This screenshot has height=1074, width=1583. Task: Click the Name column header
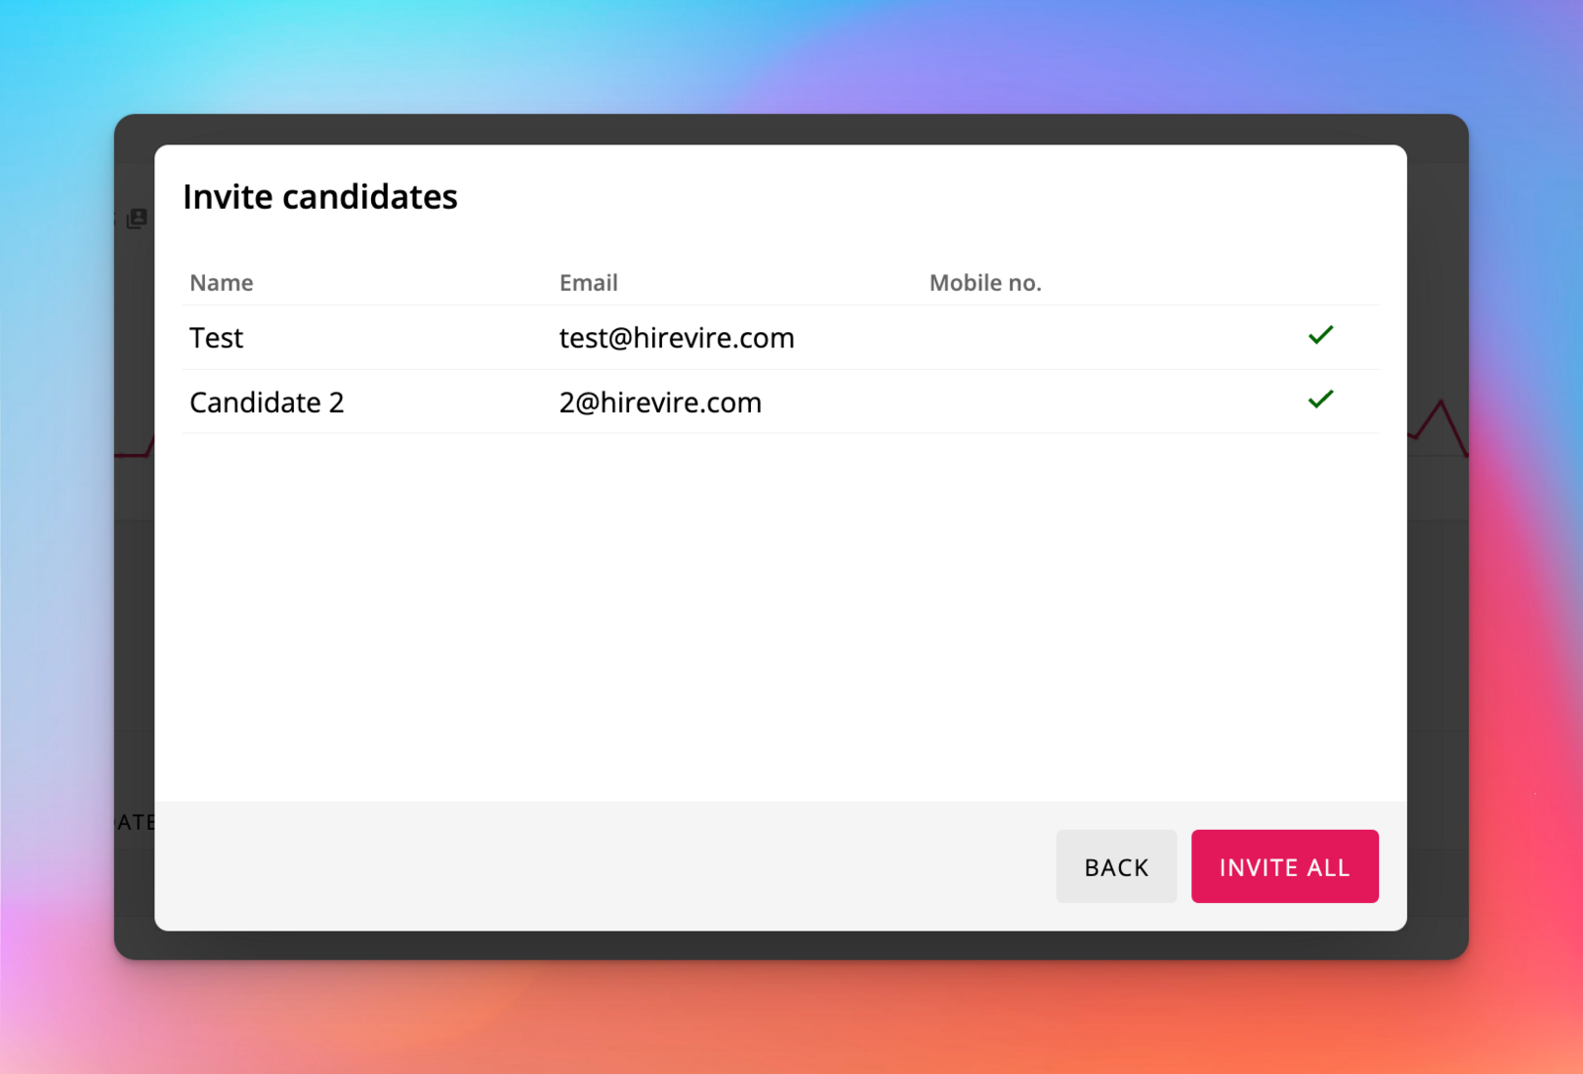pyautogui.click(x=222, y=283)
